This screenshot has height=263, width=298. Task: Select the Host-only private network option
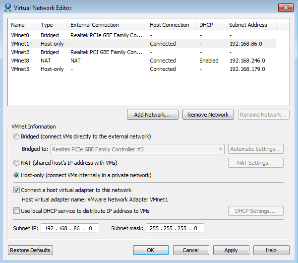[17, 175]
